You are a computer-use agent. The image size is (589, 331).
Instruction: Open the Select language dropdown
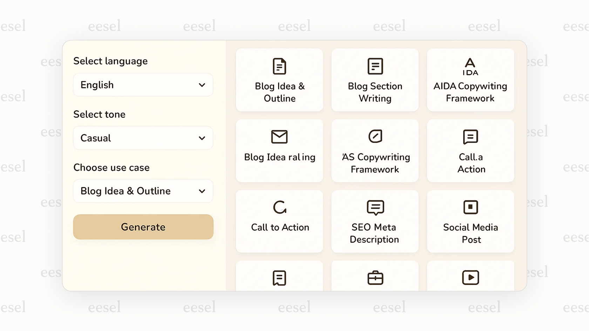pos(143,85)
